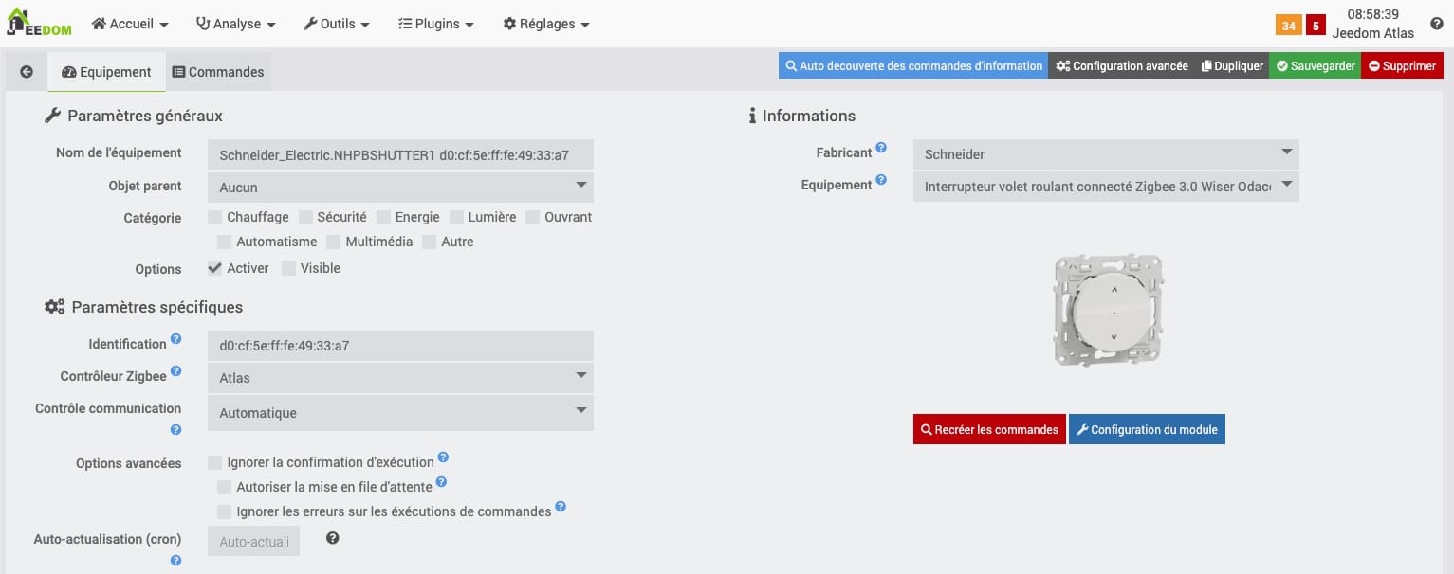Open help question mark in top bar
Screen dimensions: 1454x574
coord(1436,24)
